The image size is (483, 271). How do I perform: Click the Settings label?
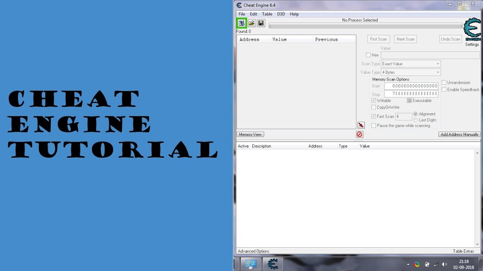tap(472, 44)
